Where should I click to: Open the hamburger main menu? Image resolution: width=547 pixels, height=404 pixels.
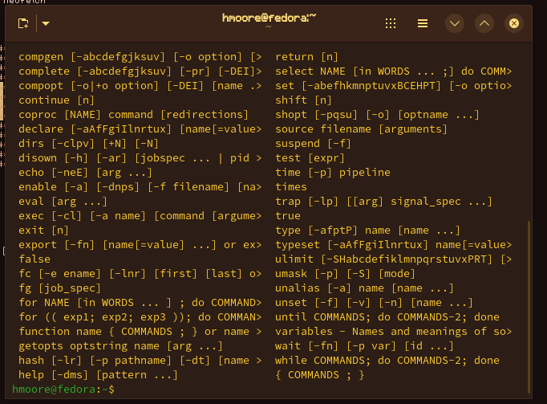click(423, 23)
